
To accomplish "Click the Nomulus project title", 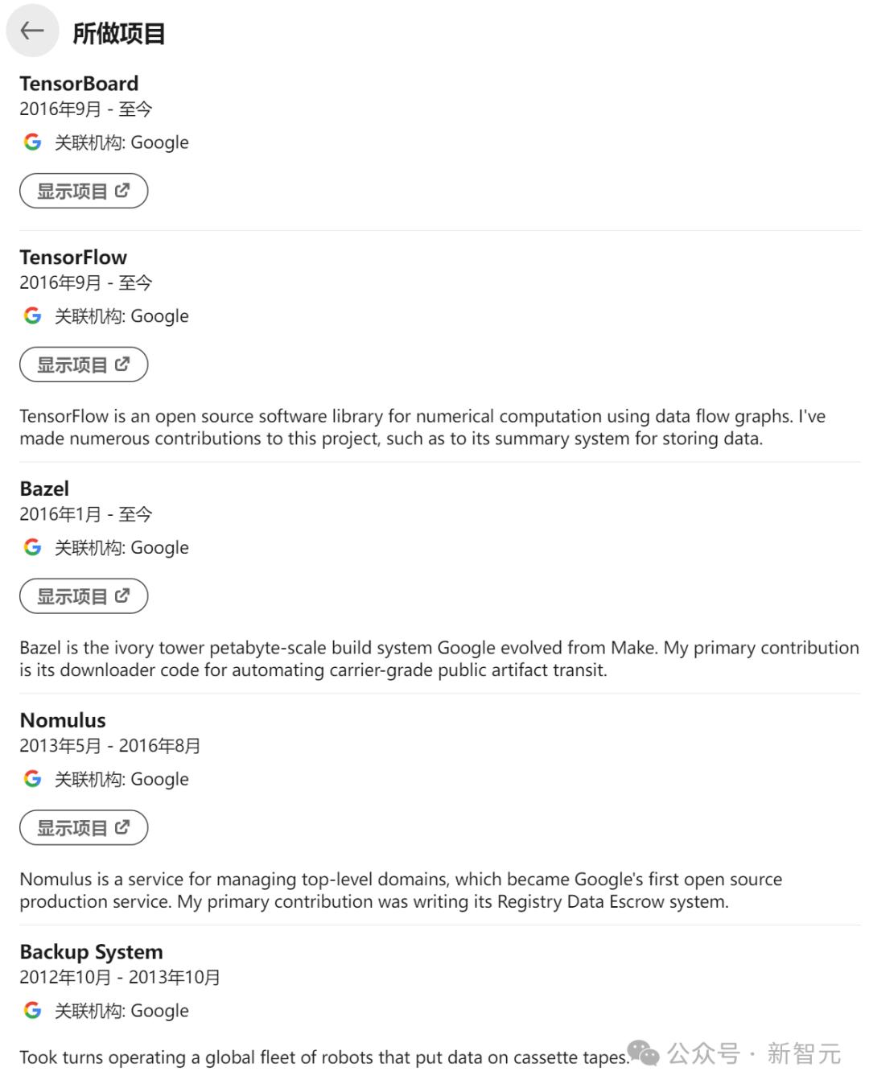I will point(63,720).
